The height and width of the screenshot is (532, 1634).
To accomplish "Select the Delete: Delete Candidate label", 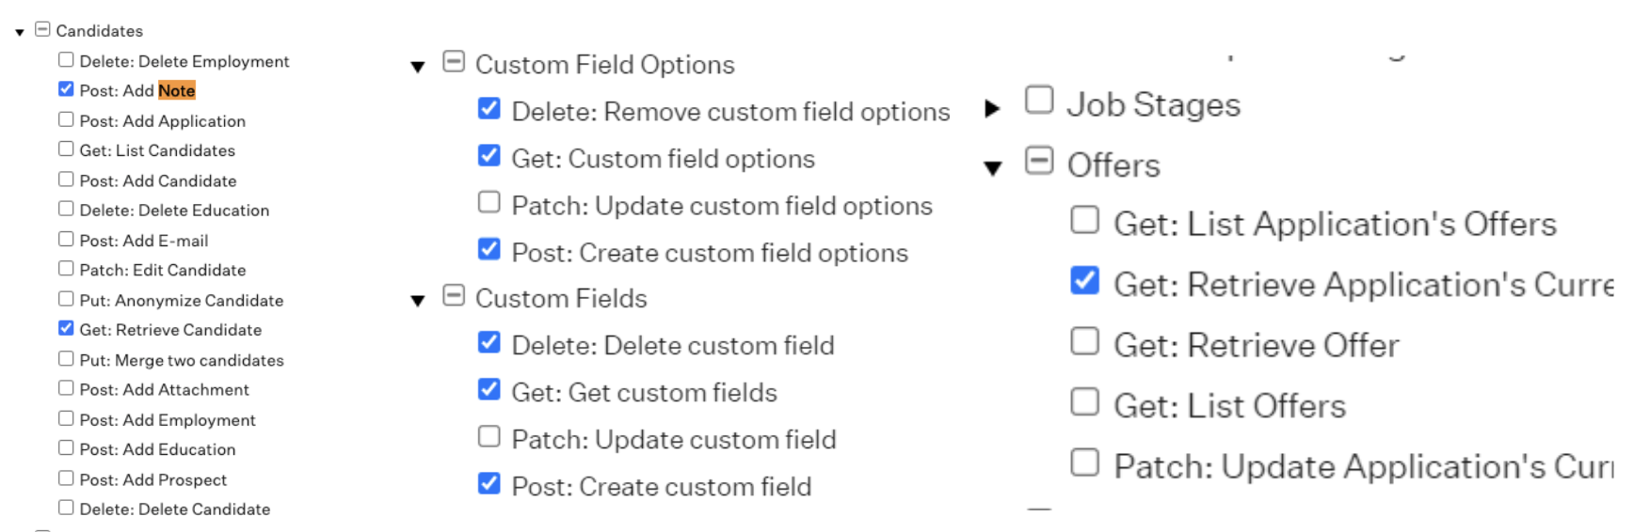I will tap(175, 509).
